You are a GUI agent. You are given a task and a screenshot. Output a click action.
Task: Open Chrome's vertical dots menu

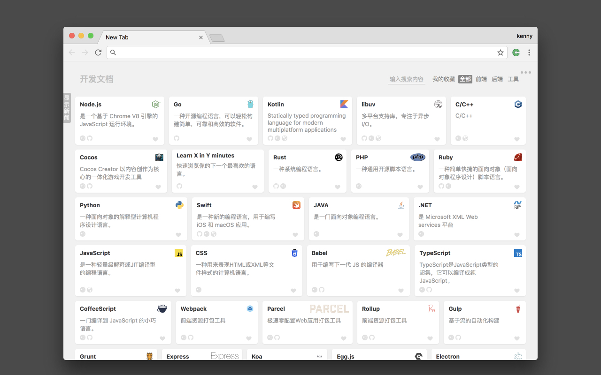(529, 52)
